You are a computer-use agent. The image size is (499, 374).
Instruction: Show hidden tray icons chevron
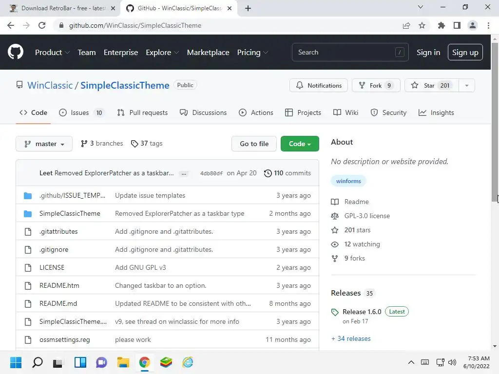pos(411,362)
